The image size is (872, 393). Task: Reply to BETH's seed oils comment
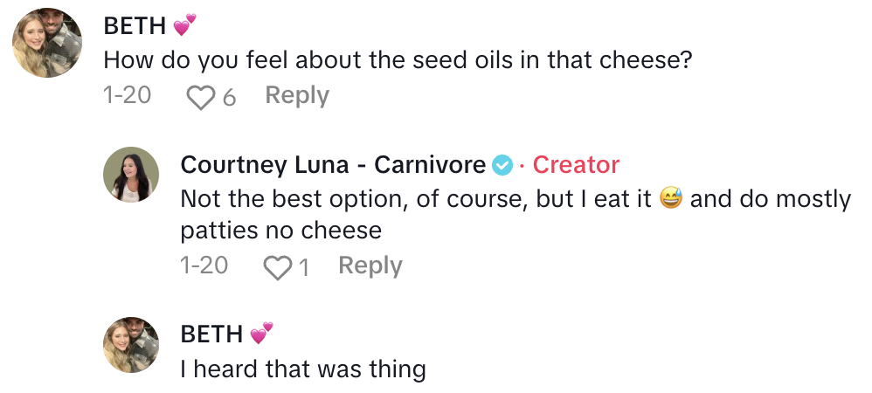(x=297, y=96)
